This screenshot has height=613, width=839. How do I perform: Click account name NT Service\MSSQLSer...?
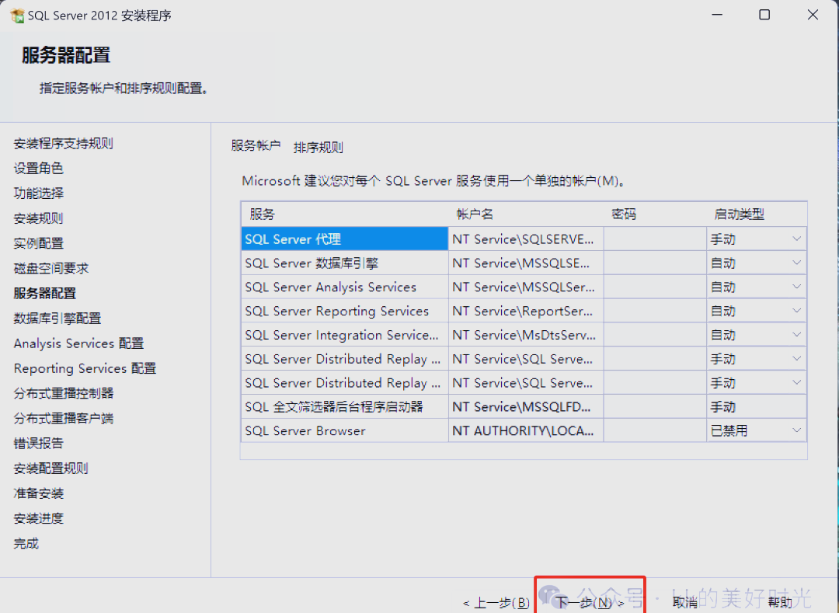(x=526, y=287)
